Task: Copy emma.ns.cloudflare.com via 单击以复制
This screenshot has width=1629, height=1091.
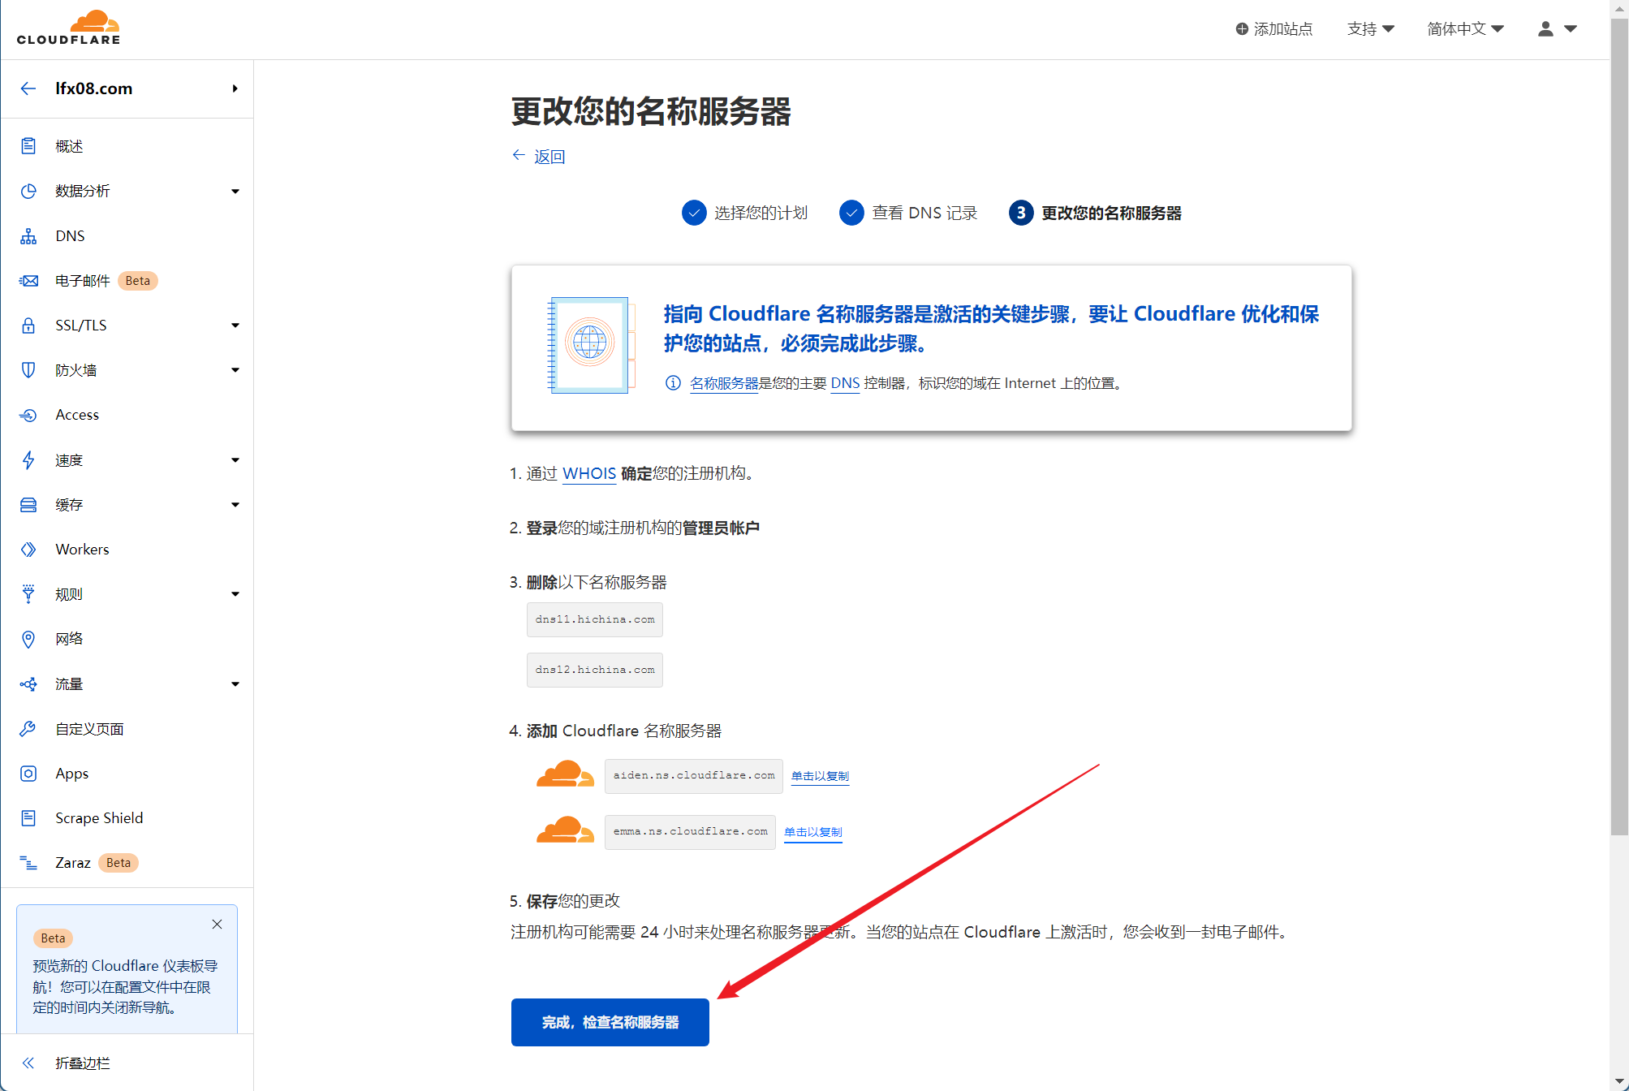Action: (x=813, y=832)
